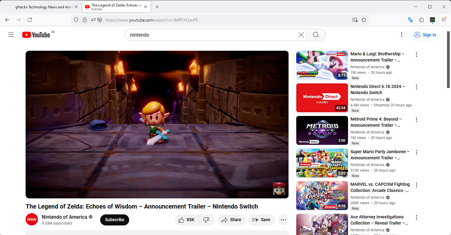Sign in to YouTube
The width and height of the screenshot is (451, 235).
425,35
